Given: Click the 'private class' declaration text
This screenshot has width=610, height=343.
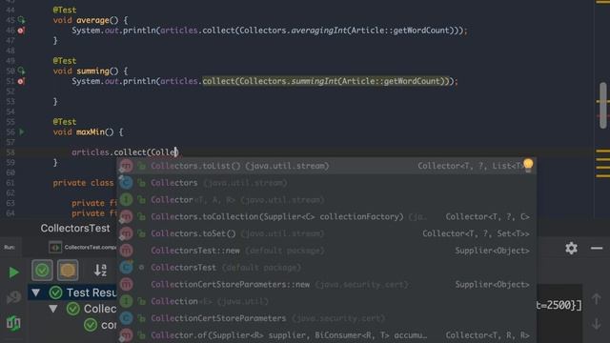Looking at the screenshot, I should 83,183.
